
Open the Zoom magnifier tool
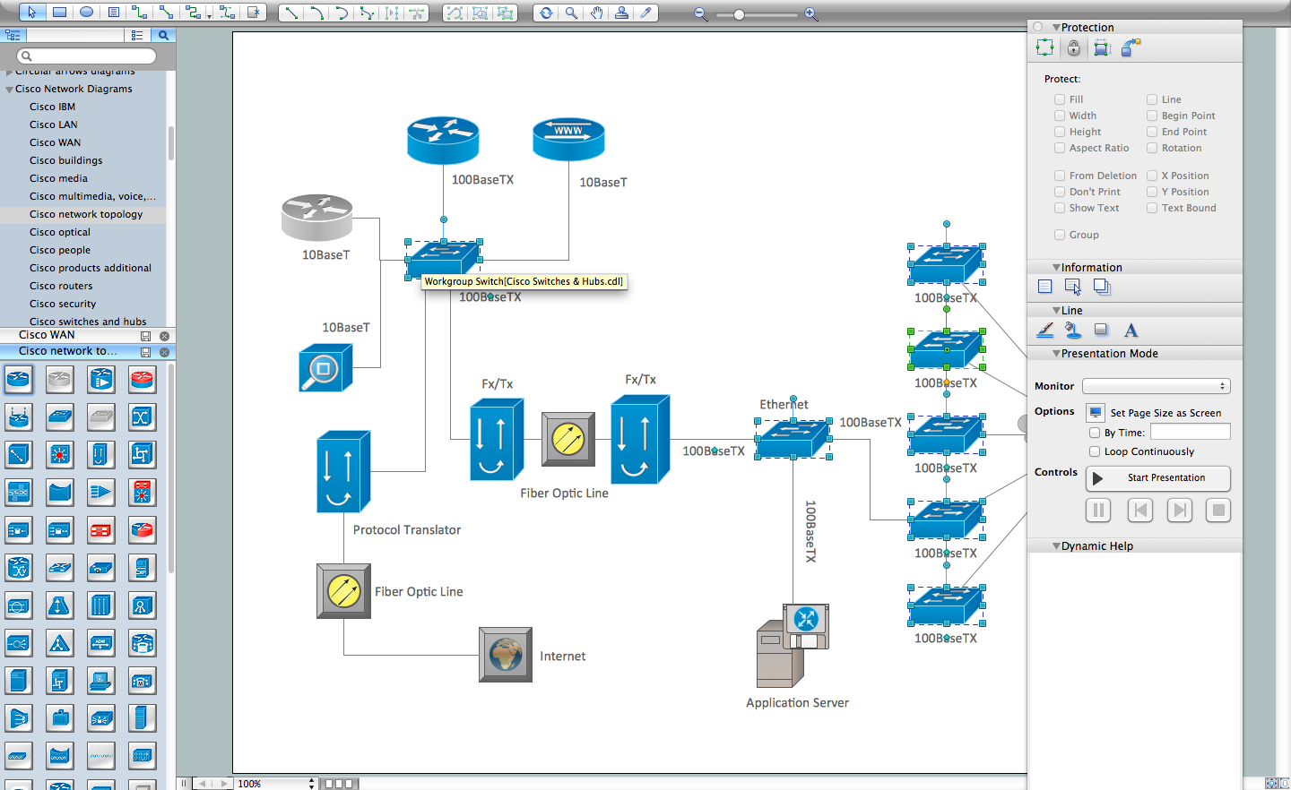573,13
